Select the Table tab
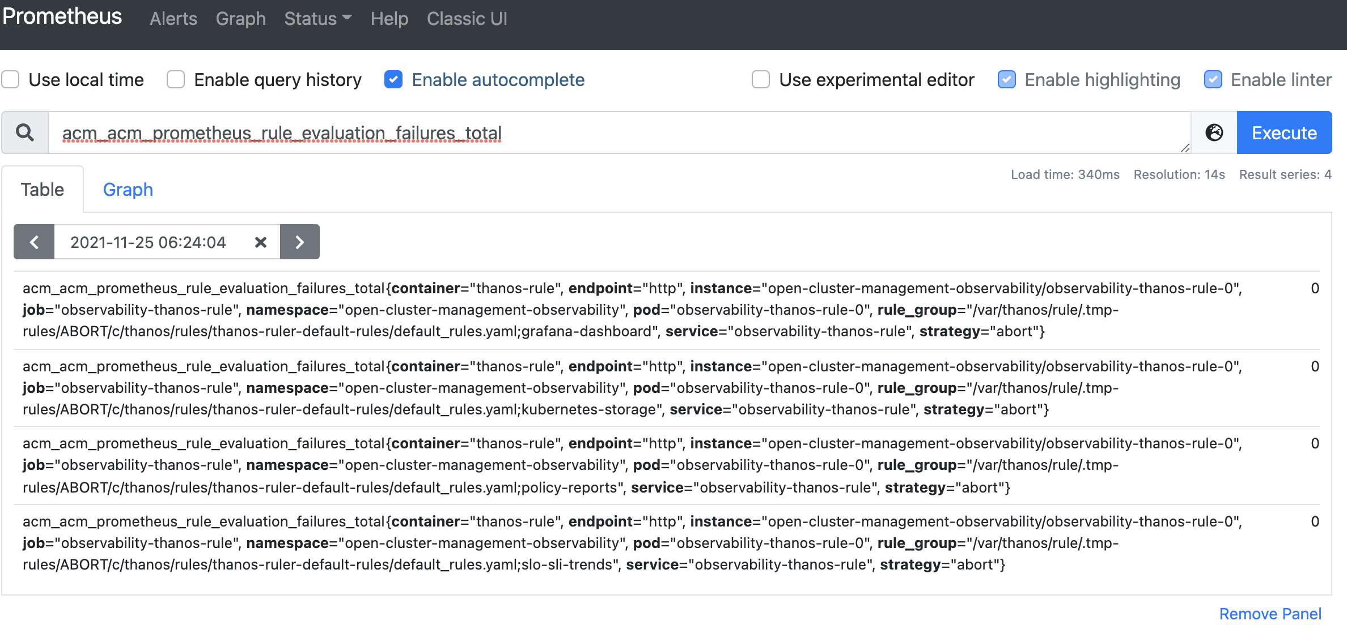Screen dimensions: 1347x625 click(42, 189)
